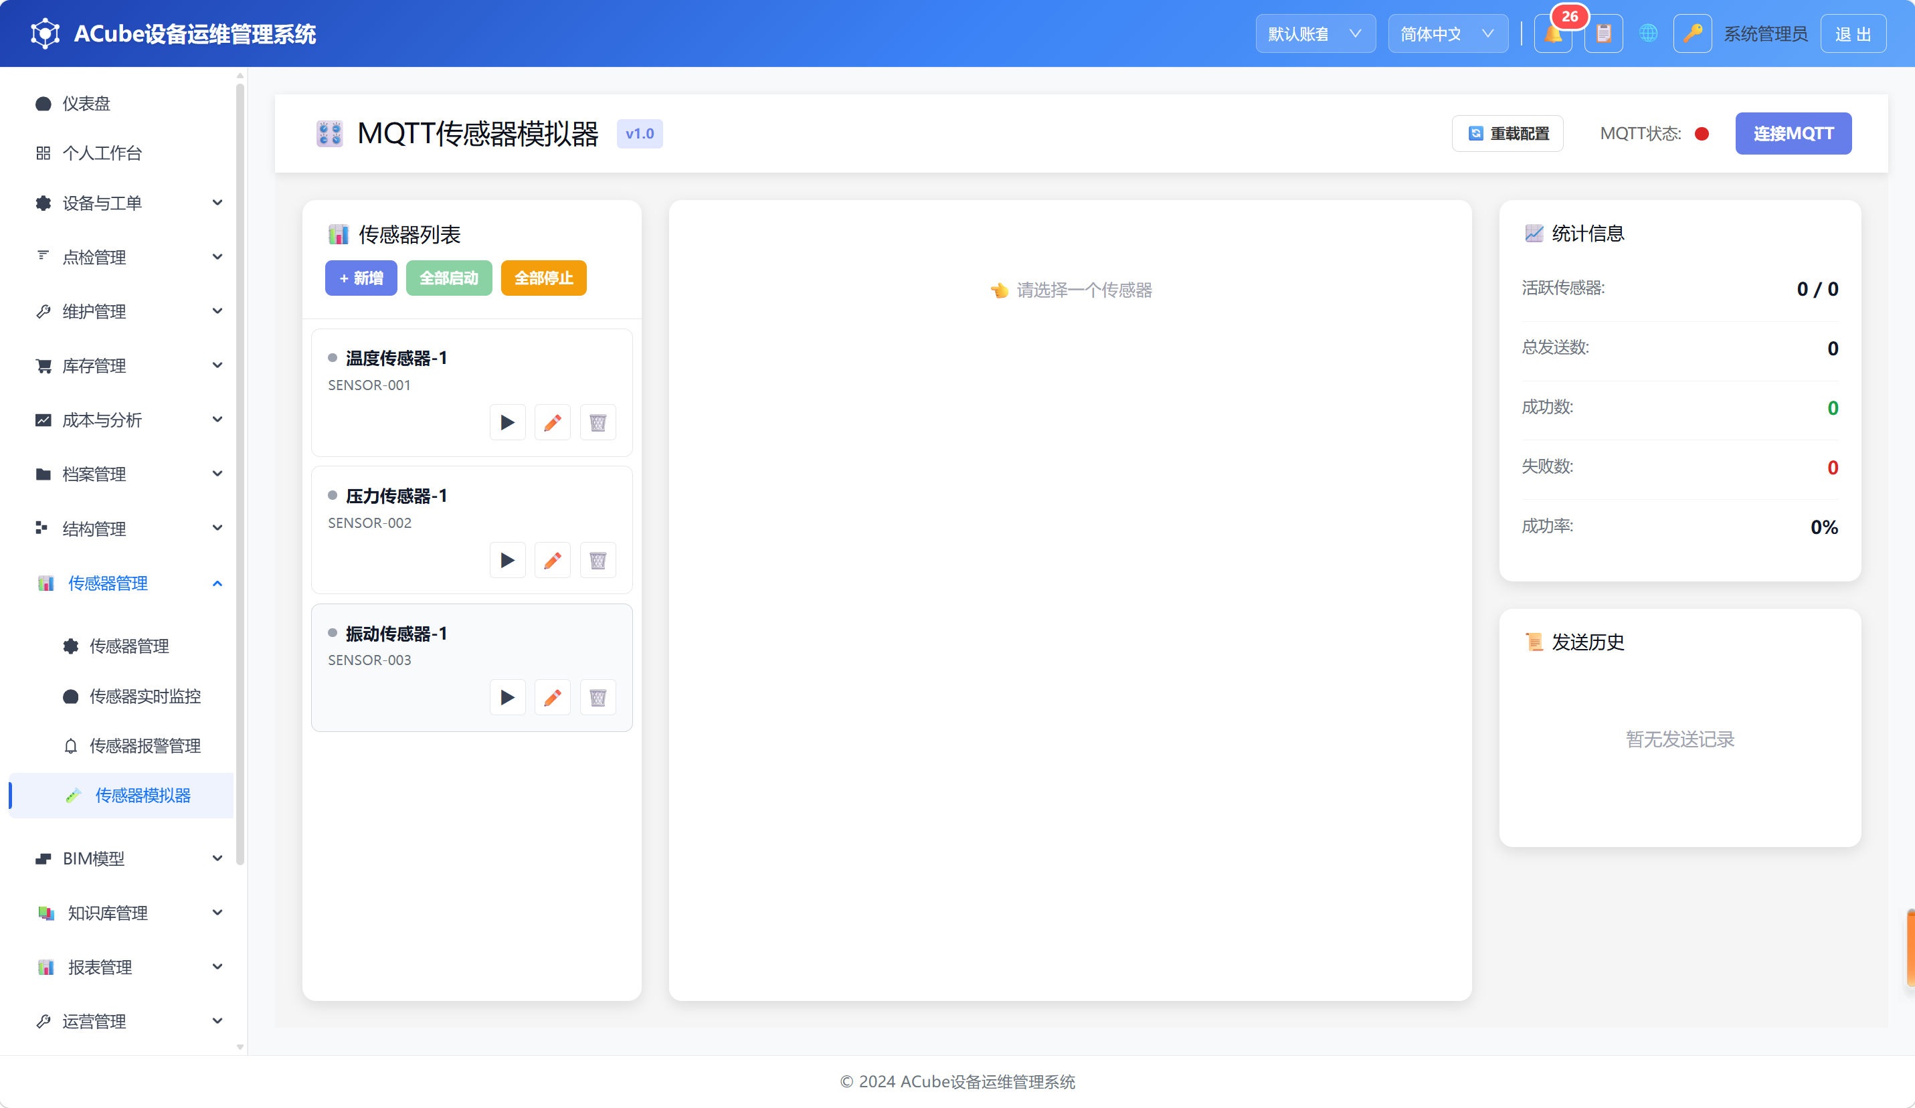Delete the 振动传感器-1 sensor with trash icon
Image resolution: width=1915 pixels, height=1108 pixels.
[x=598, y=698]
